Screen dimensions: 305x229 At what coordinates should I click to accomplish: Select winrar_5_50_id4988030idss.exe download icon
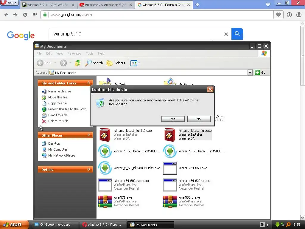click(x=105, y=168)
